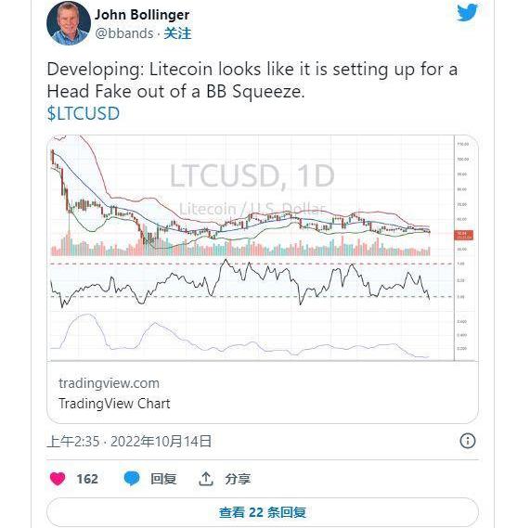Screen dimensions: 530x528
Task: Click the tweet text about Litecoin Head Fake
Action: 252,80
